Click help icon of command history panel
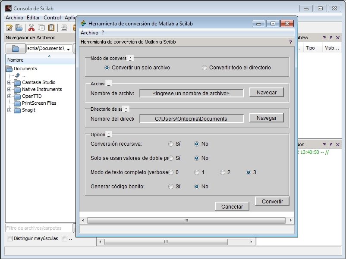 [x=324, y=145]
